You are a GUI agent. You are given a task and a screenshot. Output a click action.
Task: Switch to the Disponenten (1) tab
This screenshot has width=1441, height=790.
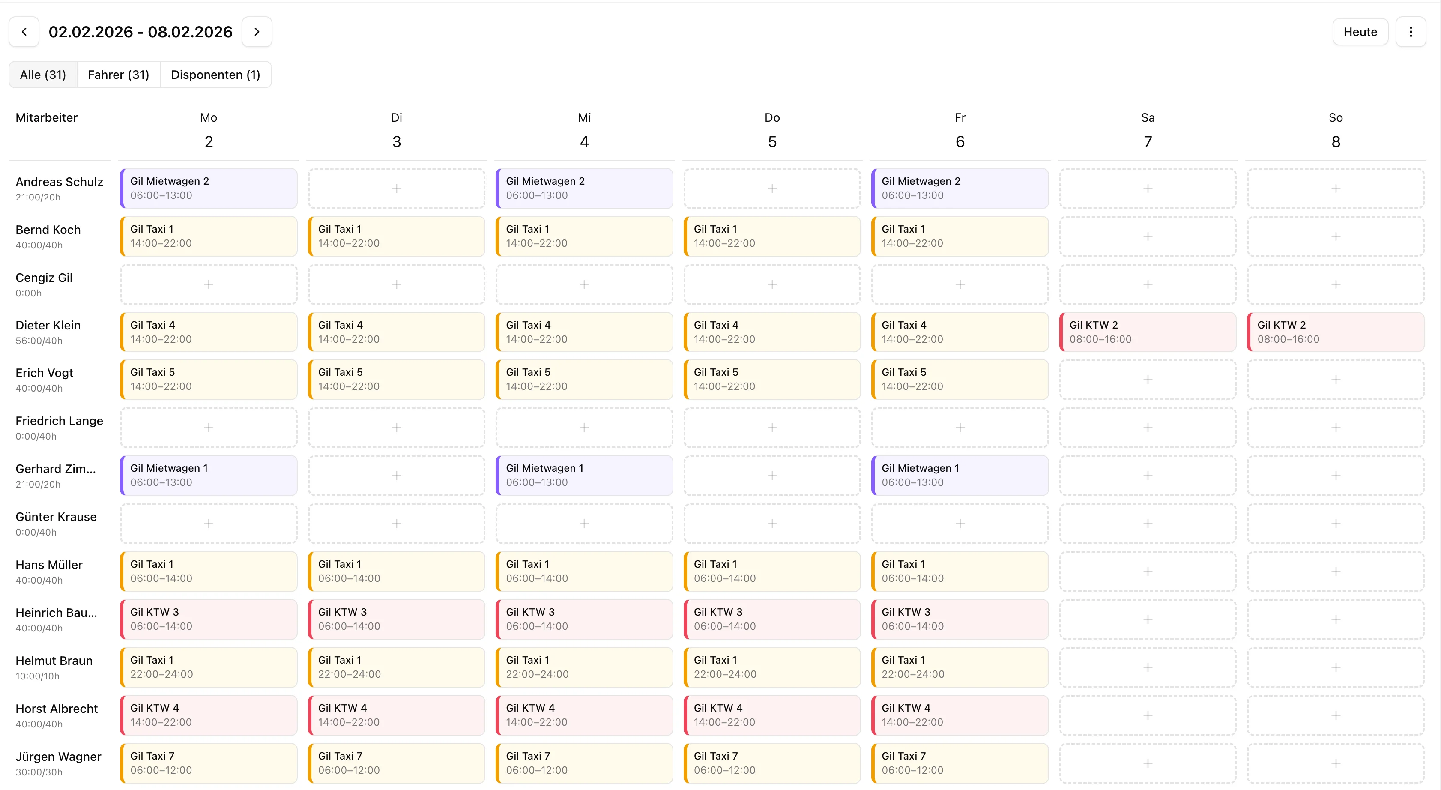click(215, 75)
